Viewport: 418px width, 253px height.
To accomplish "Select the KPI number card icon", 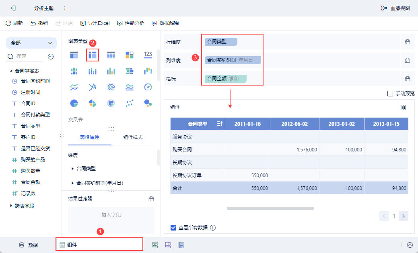I will pyautogui.click(x=148, y=55).
